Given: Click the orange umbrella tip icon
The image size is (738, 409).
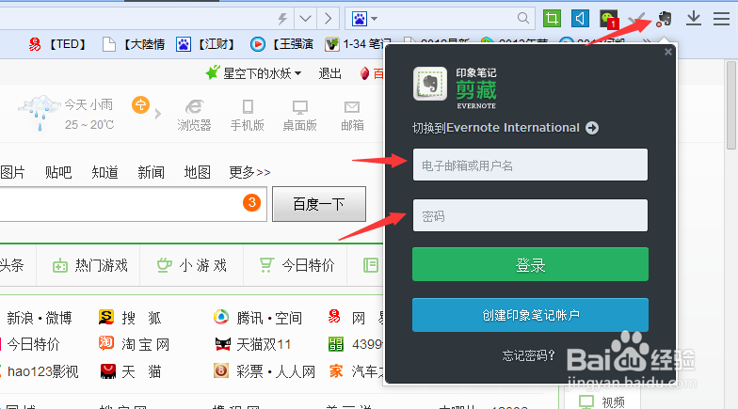Looking at the screenshot, I should (x=141, y=105).
